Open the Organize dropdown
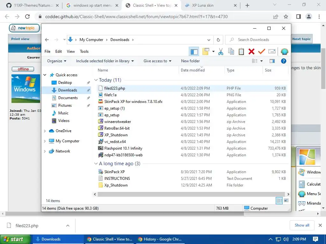The width and height of the screenshot is (326, 244). [57, 61]
